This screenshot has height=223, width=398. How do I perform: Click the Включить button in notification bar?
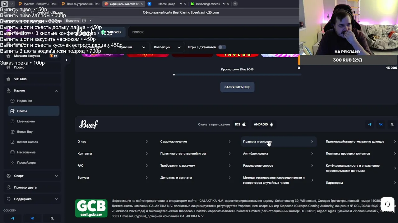72,20
